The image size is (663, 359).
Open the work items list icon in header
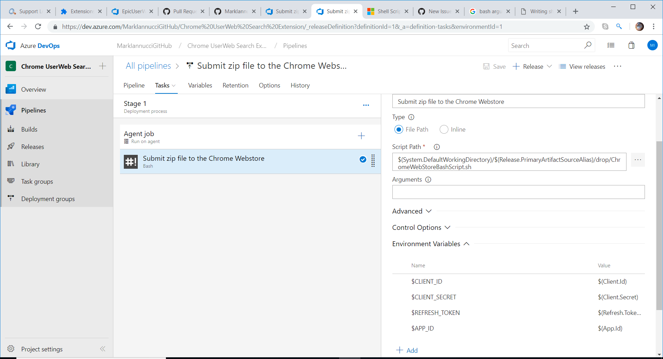[611, 45]
